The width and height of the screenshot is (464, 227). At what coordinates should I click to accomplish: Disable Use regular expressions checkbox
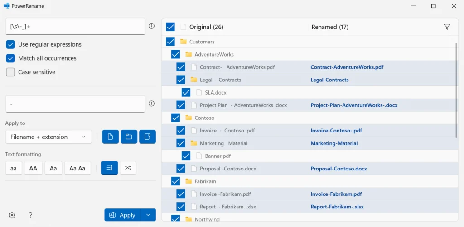10,44
